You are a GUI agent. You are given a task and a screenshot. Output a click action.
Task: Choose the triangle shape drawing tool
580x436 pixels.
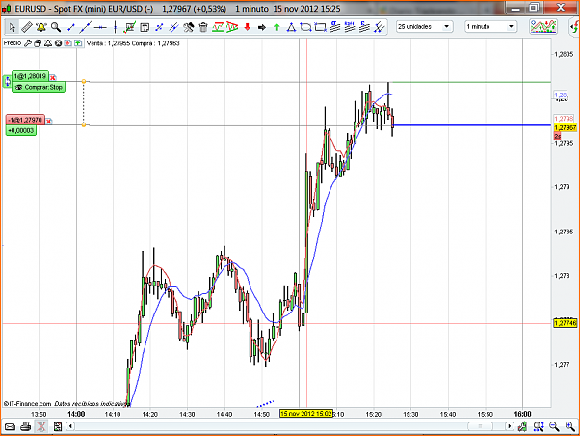click(x=292, y=27)
